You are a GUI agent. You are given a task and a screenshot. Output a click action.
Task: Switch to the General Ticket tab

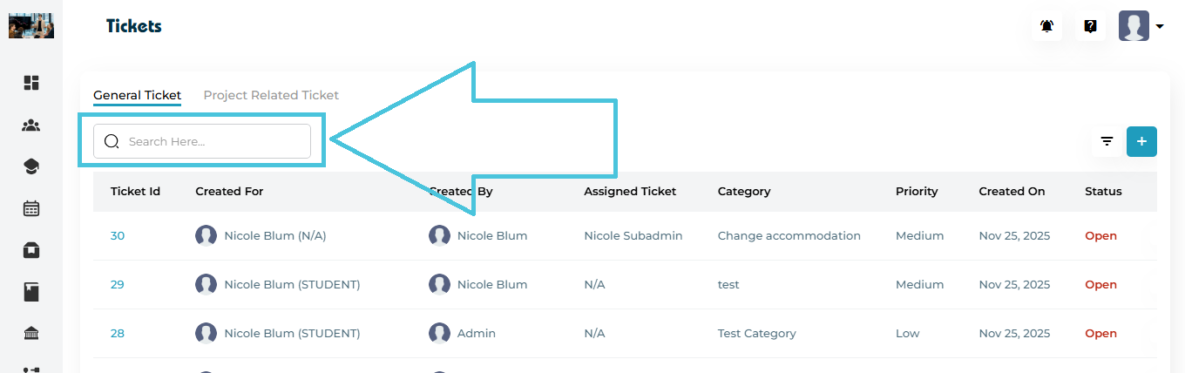[137, 96]
